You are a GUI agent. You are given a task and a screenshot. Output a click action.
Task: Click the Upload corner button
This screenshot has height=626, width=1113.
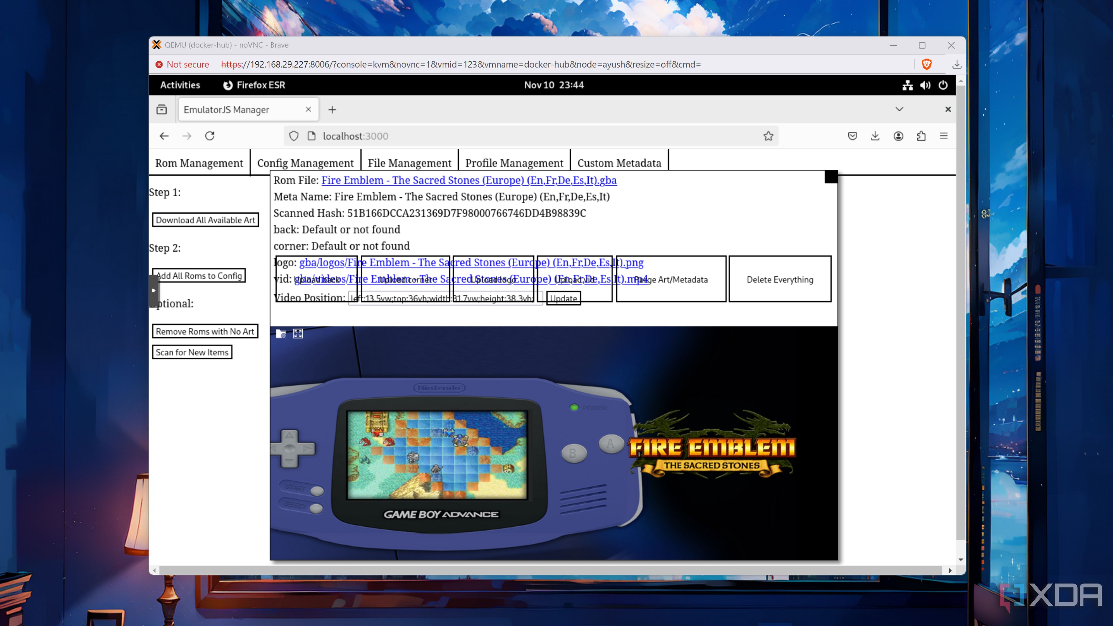[x=405, y=279]
